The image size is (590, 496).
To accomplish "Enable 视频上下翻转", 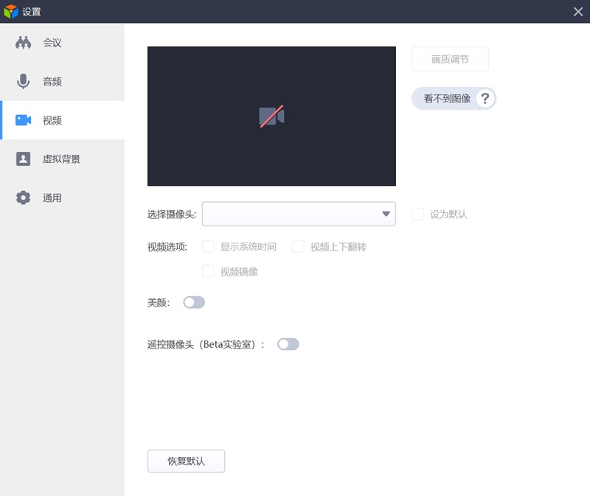I will point(298,246).
